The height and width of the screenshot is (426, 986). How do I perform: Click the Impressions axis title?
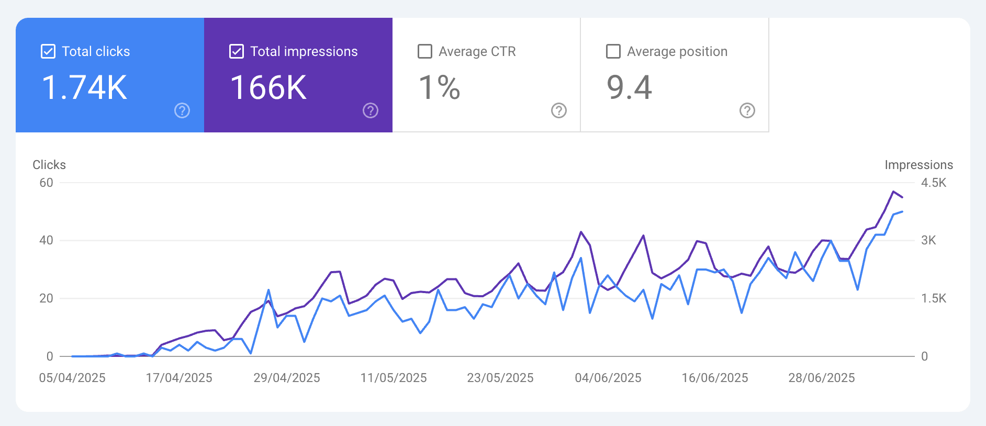918,165
